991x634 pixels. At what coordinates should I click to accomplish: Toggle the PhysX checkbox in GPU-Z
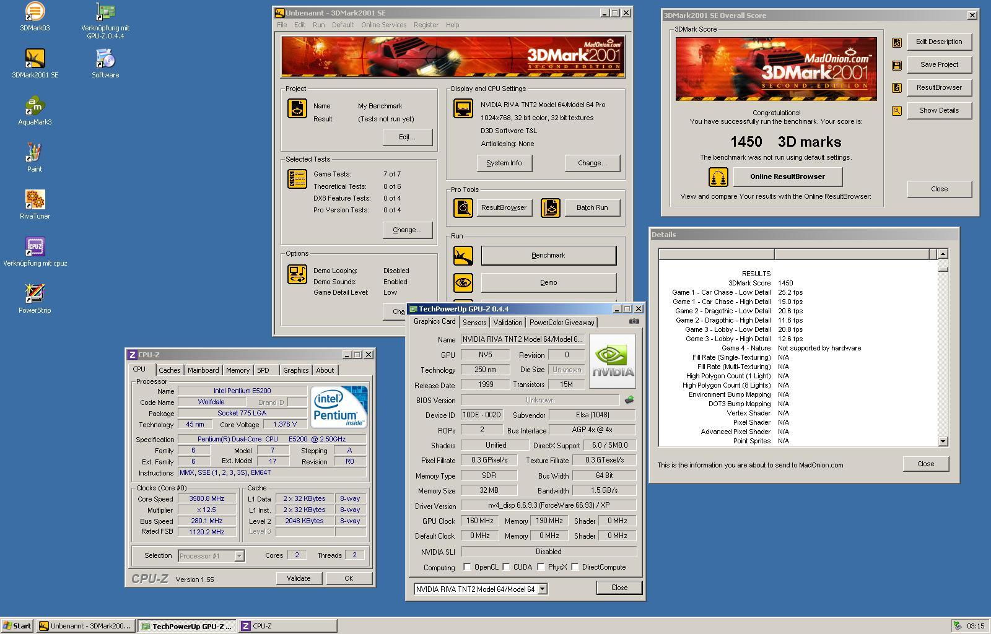541,567
